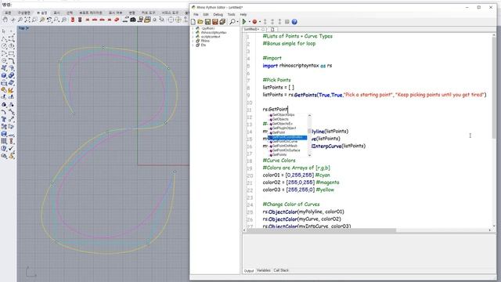Screen dimensions: 501x282
Task: Add a new tab with the page icon
Action: coord(272,30)
